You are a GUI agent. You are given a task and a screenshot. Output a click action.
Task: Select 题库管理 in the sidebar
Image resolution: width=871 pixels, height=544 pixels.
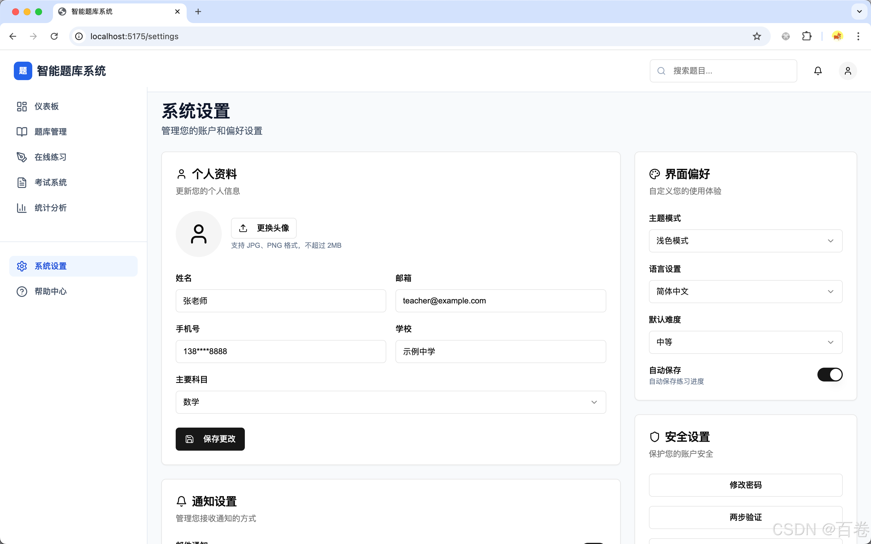click(50, 132)
